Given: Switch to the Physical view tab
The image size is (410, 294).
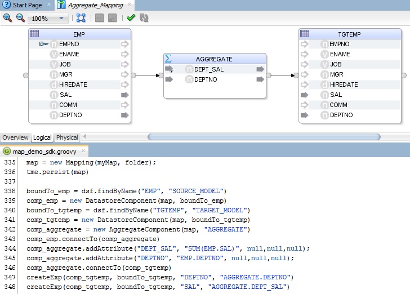Looking at the screenshot, I should pyautogui.click(x=67, y=137).
